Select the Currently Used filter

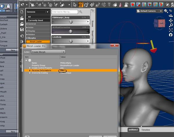pyautogui.click(x=38, y=20)
